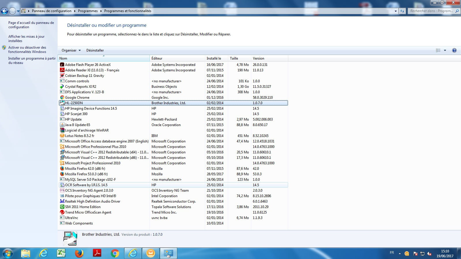Open Excel from the taskbar

click(61, 253)
